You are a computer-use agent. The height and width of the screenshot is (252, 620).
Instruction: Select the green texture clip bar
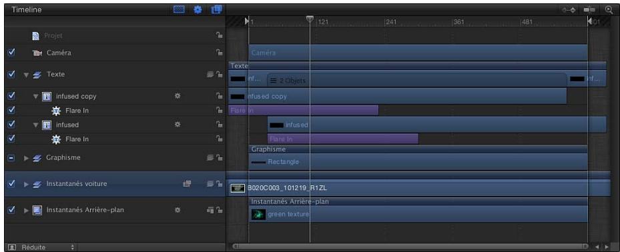418,214
